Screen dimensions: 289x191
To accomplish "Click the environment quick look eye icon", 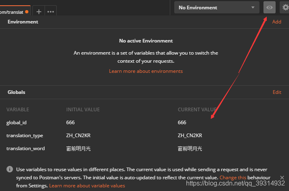I will [x=269, y=7].
